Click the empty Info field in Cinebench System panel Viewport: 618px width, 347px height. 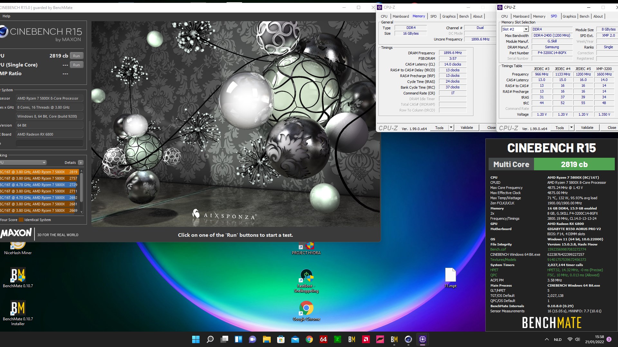click(50, 143)
